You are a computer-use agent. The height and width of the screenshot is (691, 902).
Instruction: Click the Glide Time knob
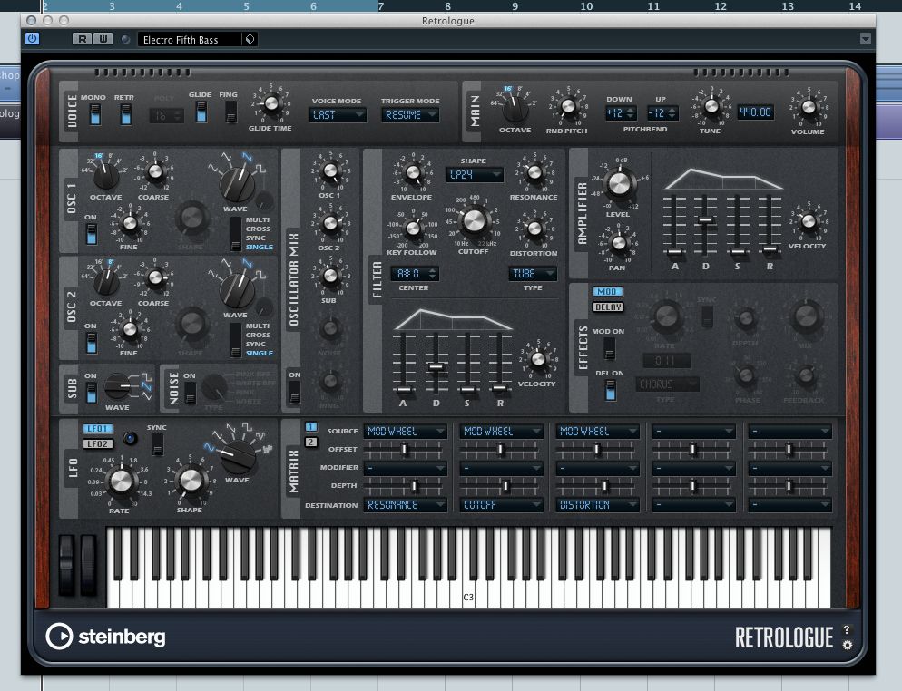pos(271,104)
